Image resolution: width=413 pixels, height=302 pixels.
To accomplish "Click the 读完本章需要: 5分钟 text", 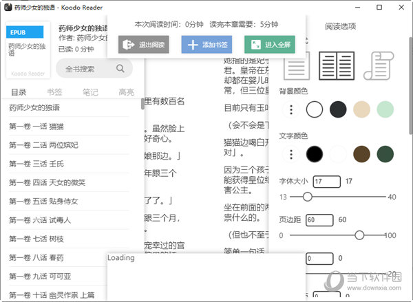I will click(x=244, y=25).
